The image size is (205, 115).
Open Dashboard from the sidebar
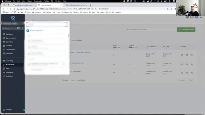click(x=10, y=34)
